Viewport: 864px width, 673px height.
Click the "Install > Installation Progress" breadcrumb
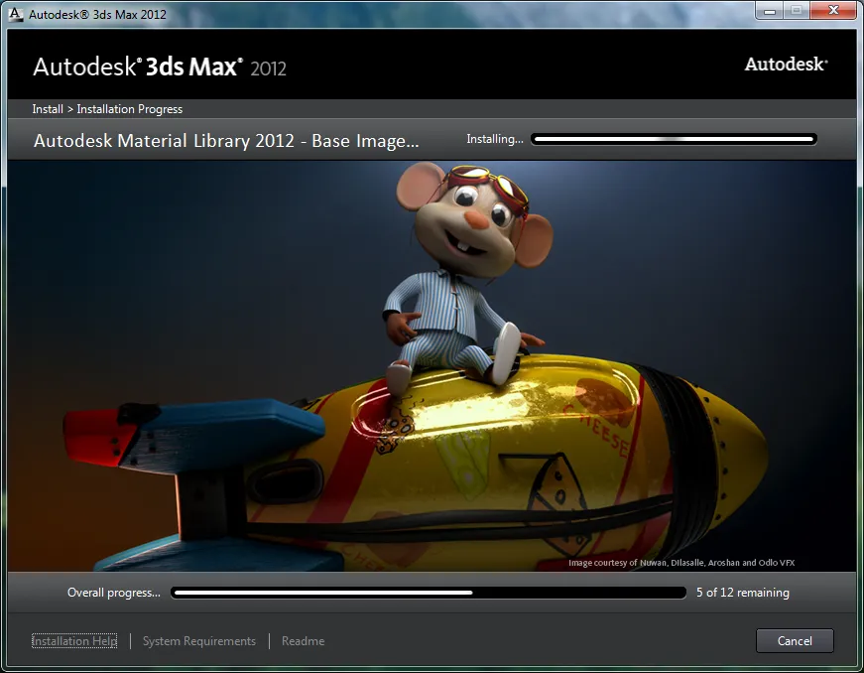point(107,109)
